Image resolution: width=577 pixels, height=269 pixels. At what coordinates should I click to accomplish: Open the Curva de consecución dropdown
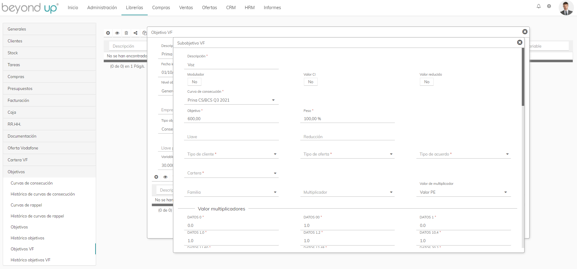231,100
